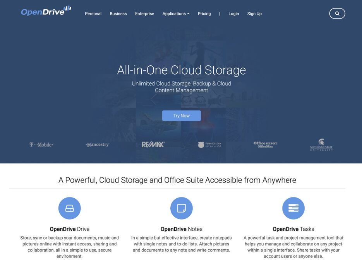Click the OpenDrive Drive heading
This screenshot has width=362, height=269.
69,229
